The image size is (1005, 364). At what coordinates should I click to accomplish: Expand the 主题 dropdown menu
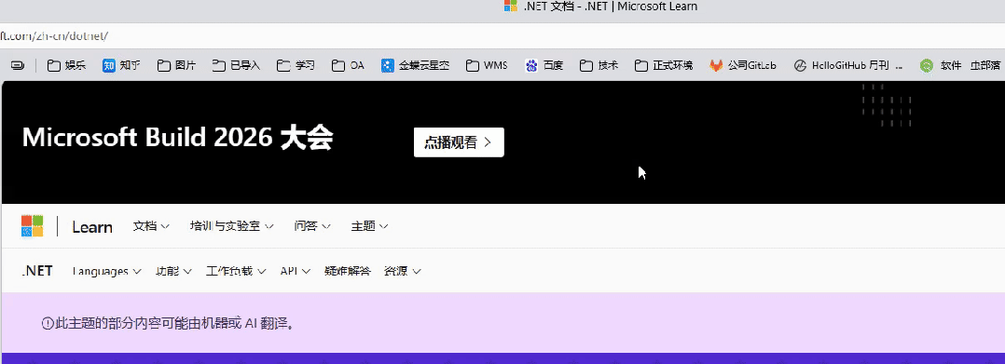[370, 226]
